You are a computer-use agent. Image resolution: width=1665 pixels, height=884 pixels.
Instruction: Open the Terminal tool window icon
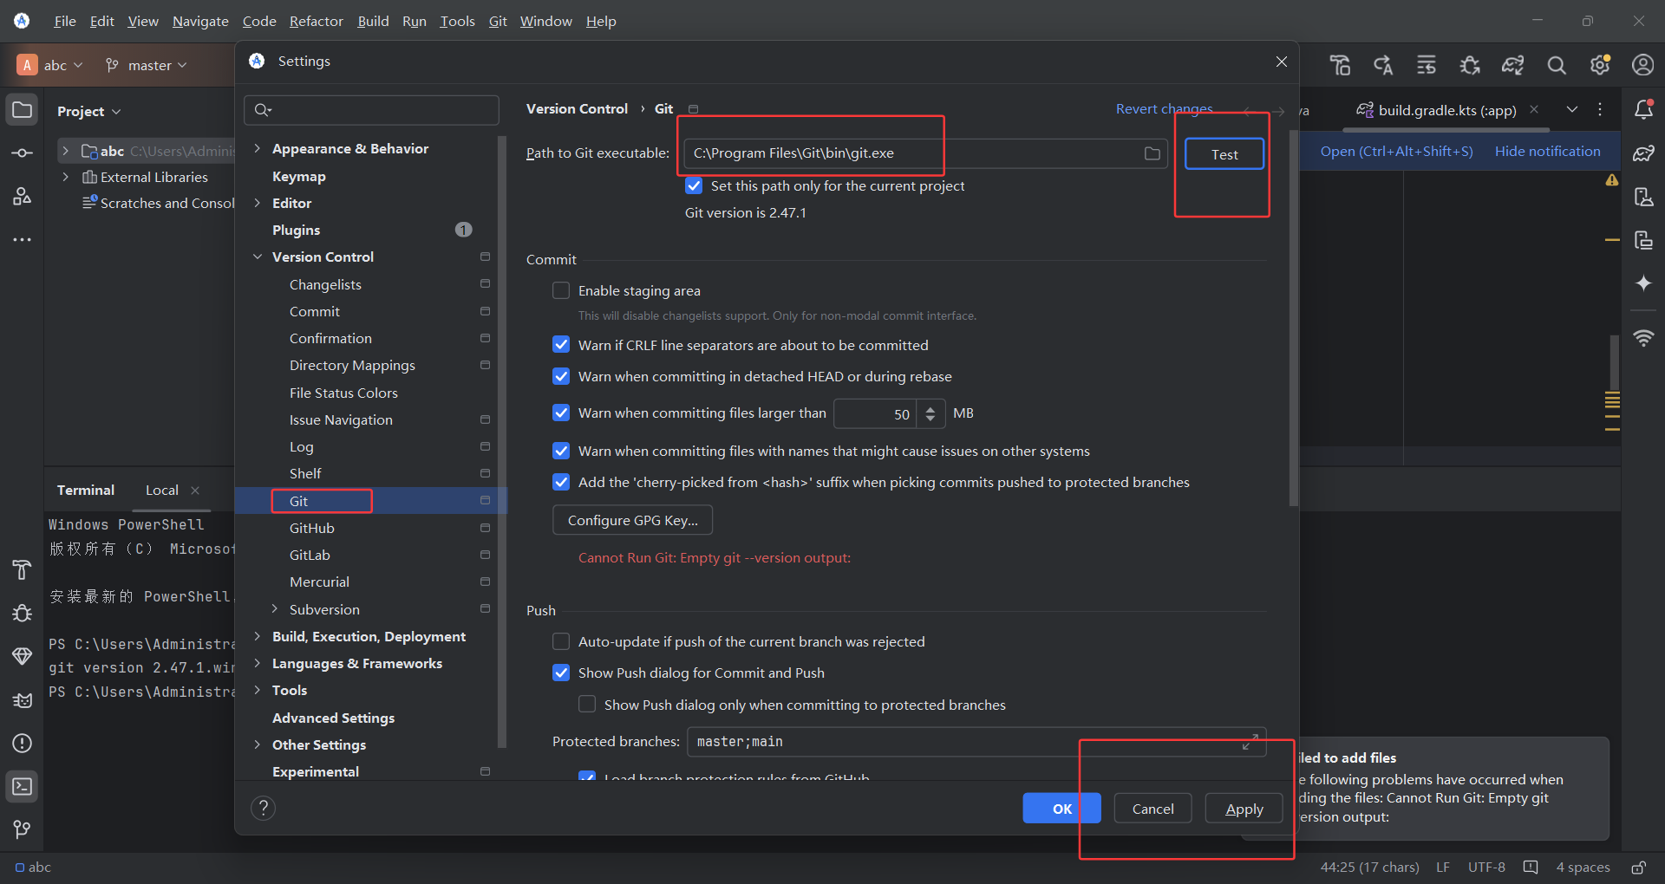(x=23, y=786)
